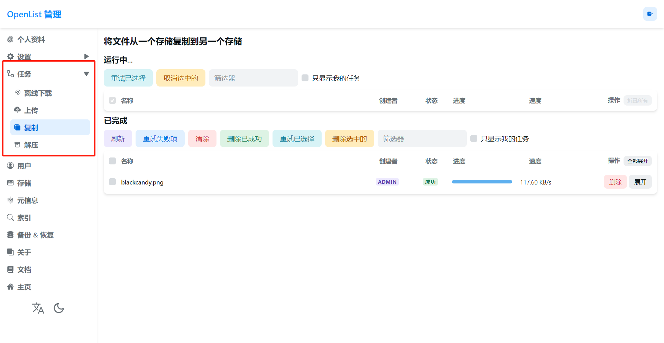This screenshot has width=664, height=343.
Task: Click the metadata icon beside 元信息
Action: coord(10,200)
